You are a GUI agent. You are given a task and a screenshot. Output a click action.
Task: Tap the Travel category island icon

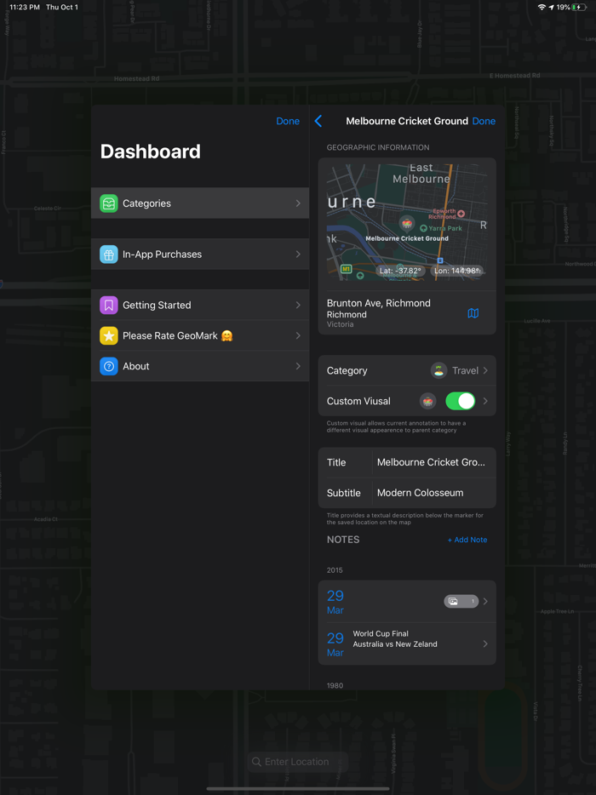pyautogui.click(x=438, y=370)
